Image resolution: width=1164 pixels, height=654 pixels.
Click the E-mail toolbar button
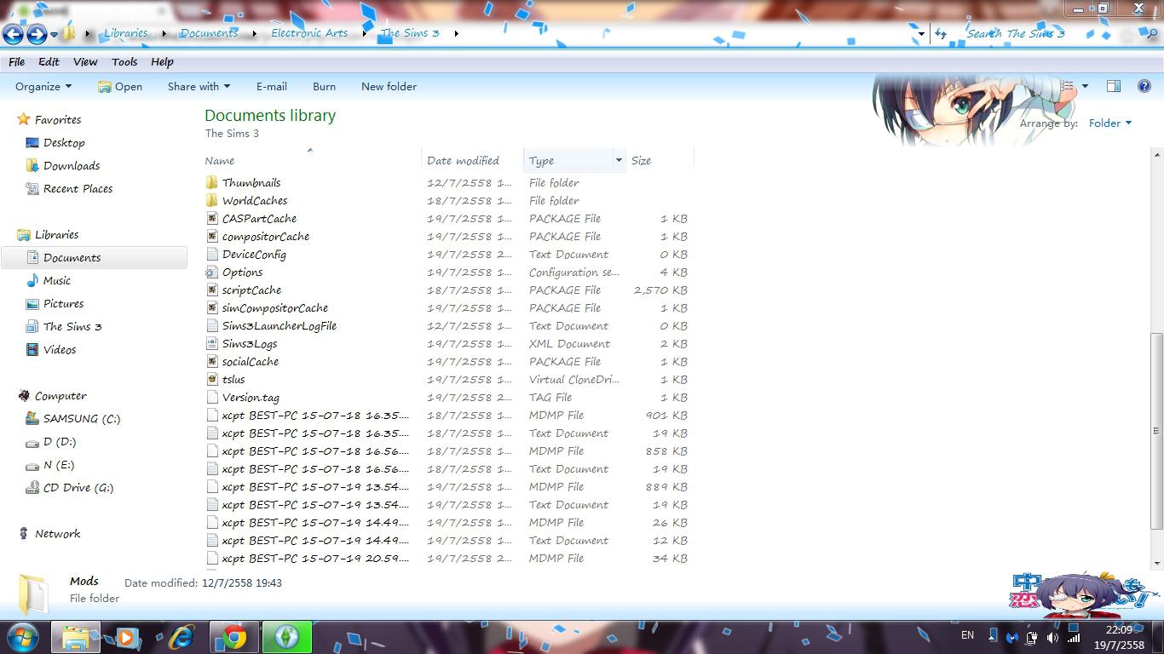(x=271, y=86)
